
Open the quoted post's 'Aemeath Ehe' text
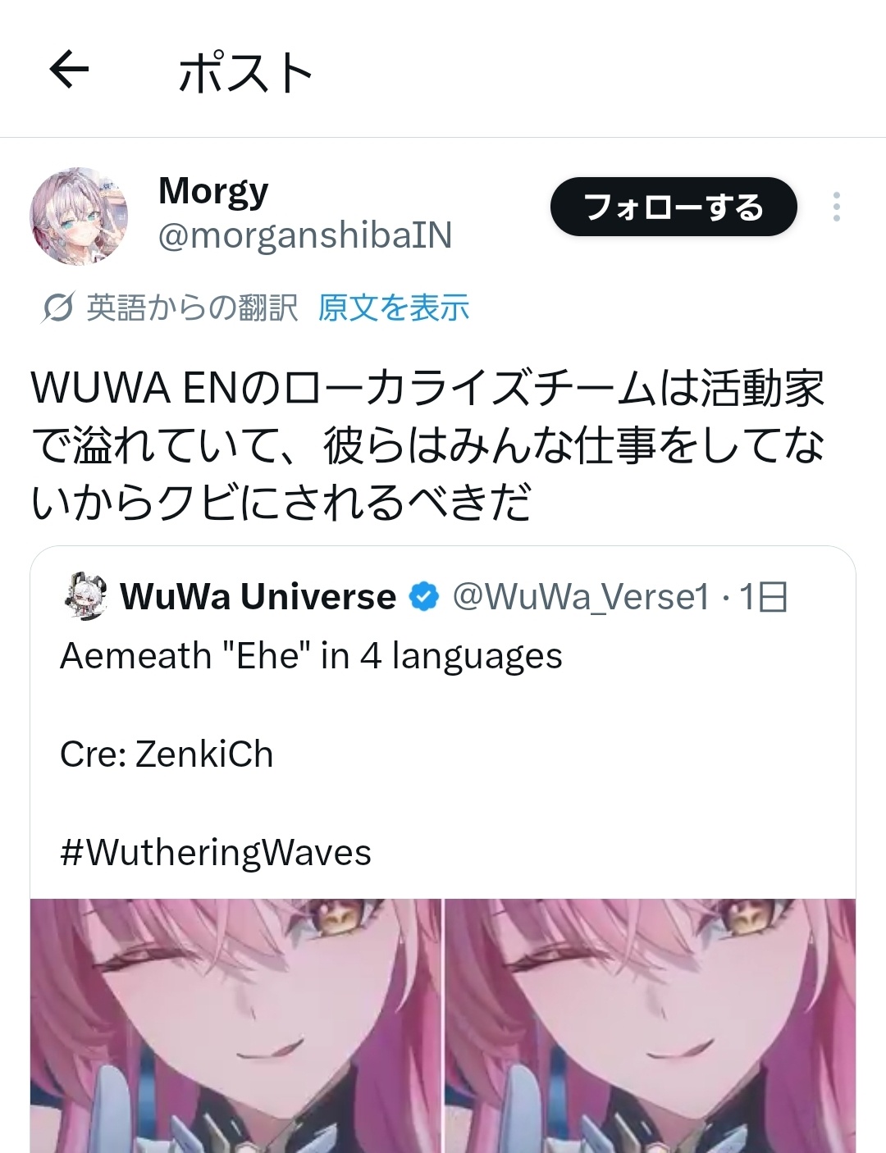pos(312,656)
